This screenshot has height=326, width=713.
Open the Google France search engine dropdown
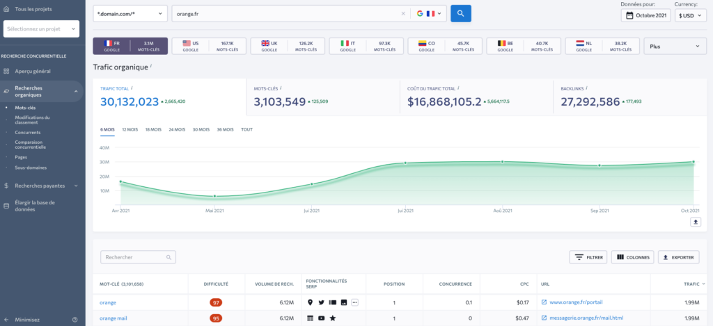pyautogui.click(x=429, y=14)
